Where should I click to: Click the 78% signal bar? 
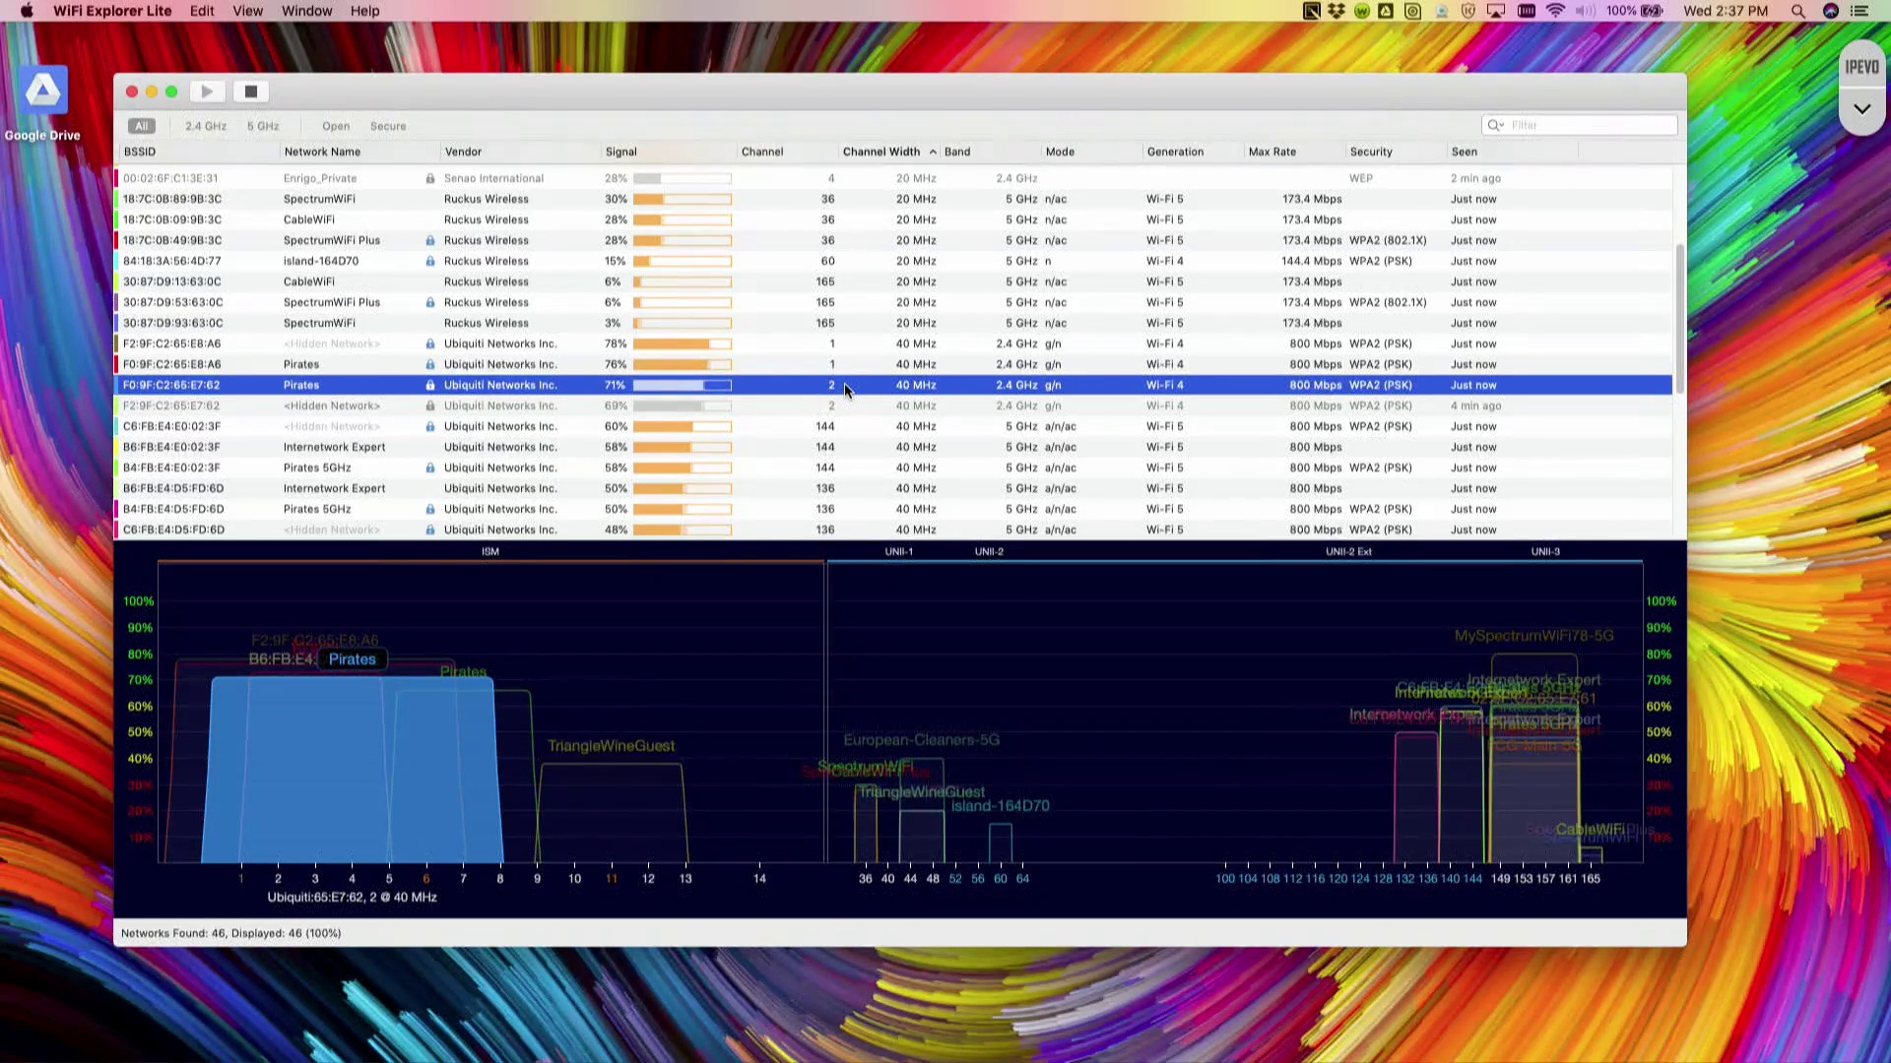pos(683,344)
